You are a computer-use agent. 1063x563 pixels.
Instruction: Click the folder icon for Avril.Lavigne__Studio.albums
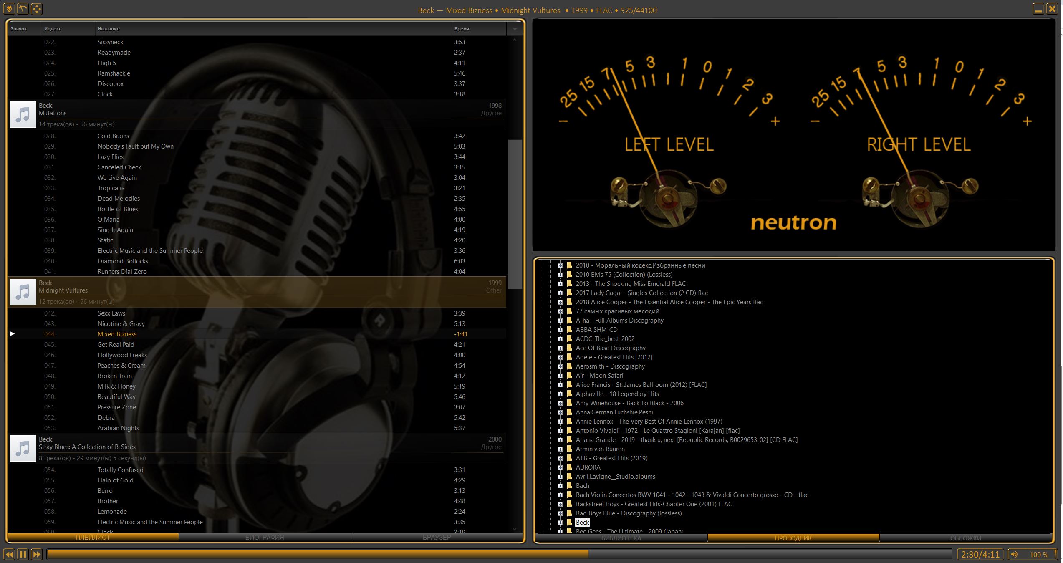click(569, 476)
